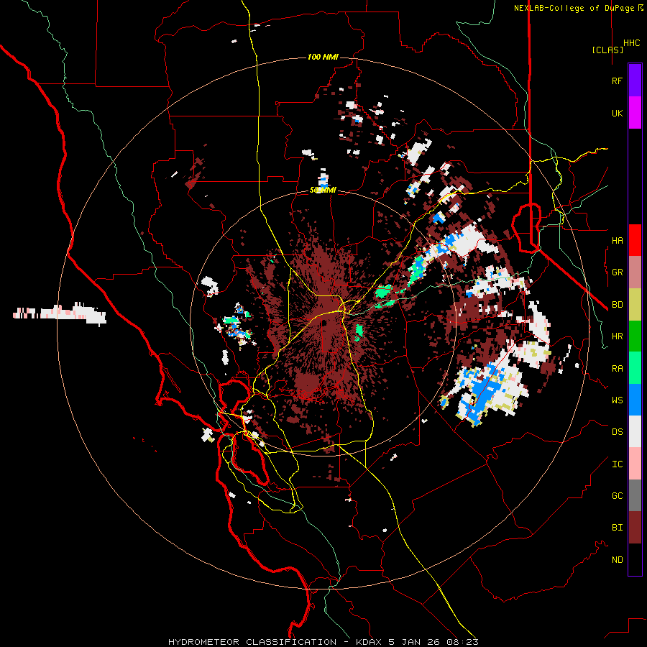Click the magenta UK legend color swatch
647x647 pixels.
[x=635, y=113]
